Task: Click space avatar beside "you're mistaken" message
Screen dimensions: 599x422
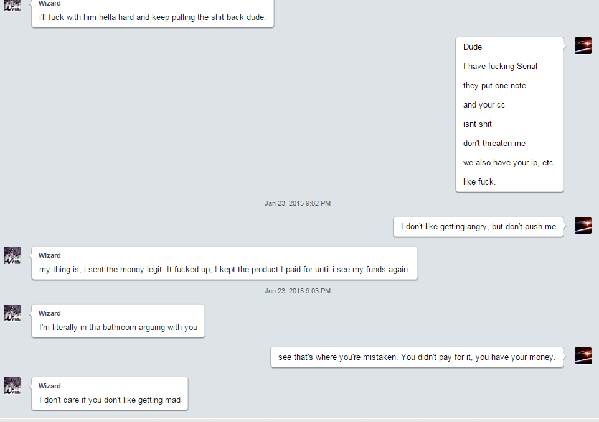Action: coord(583,355)
